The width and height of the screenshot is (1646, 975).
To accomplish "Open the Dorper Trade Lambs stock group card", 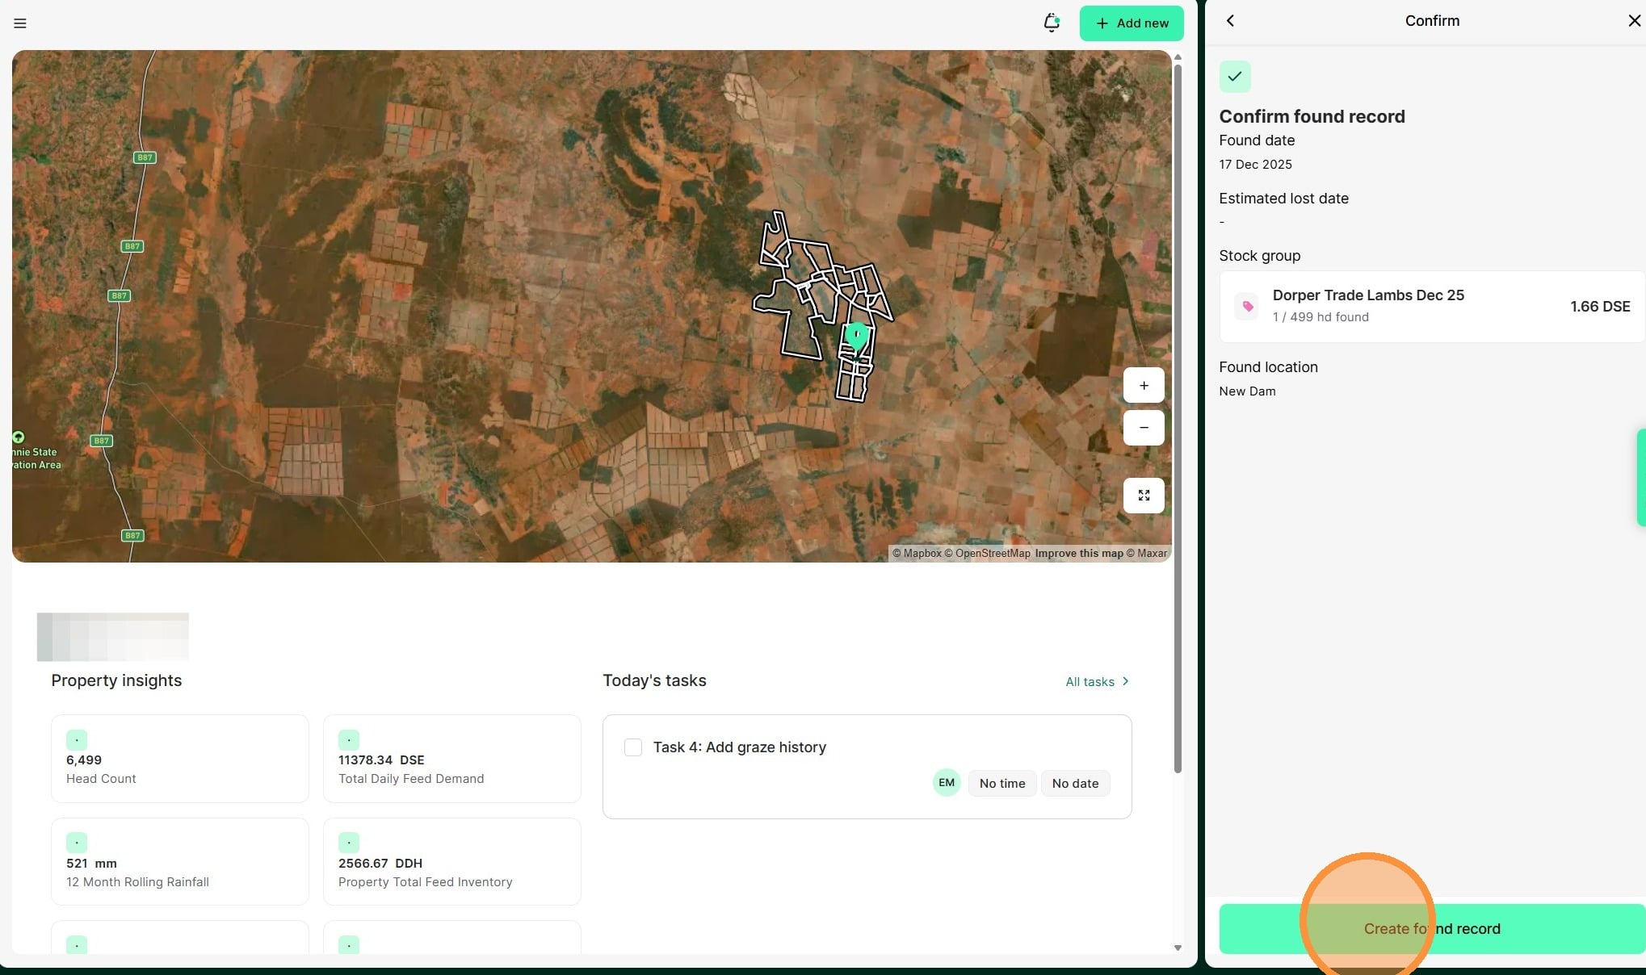I will click(x=1430, y=307).
